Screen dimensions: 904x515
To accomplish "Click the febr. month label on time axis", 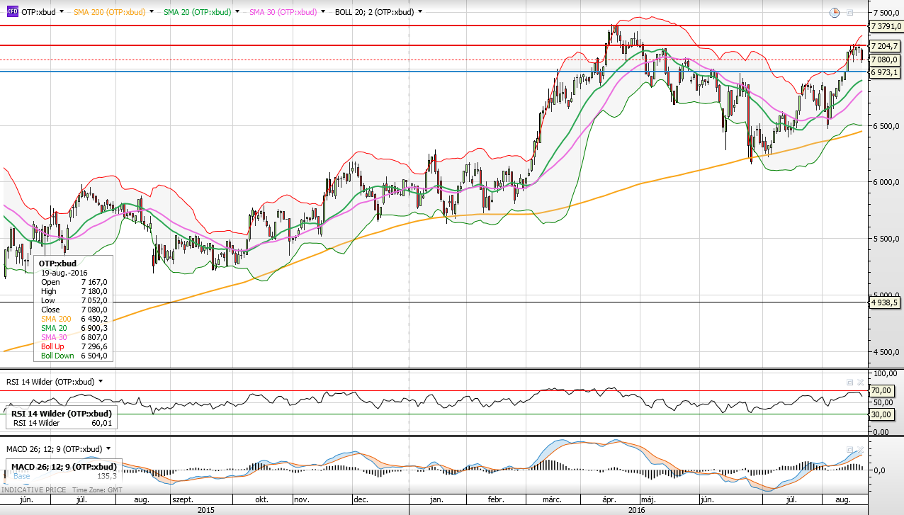I will [x=497, y=499].
